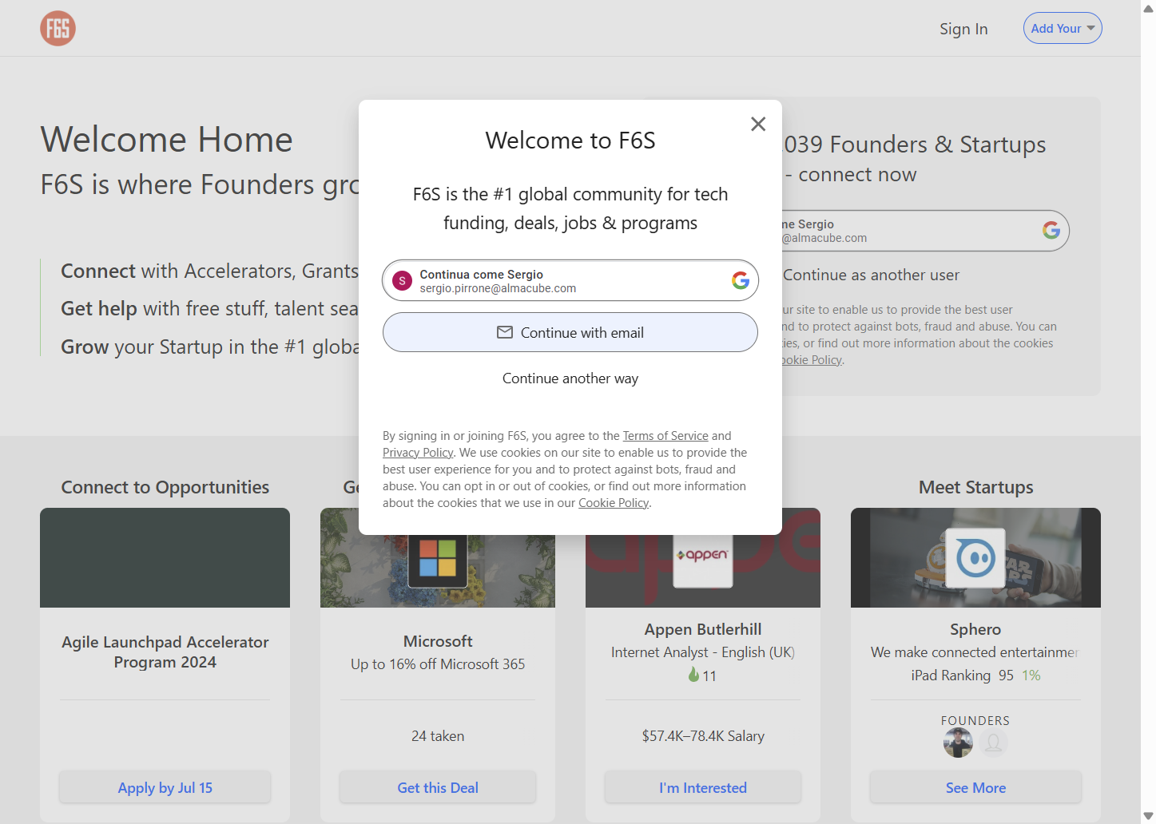Click the "Internet Analyst - English (UK)" text
The width and height of the screenshot is (1156, 824).
pos(703,652)
